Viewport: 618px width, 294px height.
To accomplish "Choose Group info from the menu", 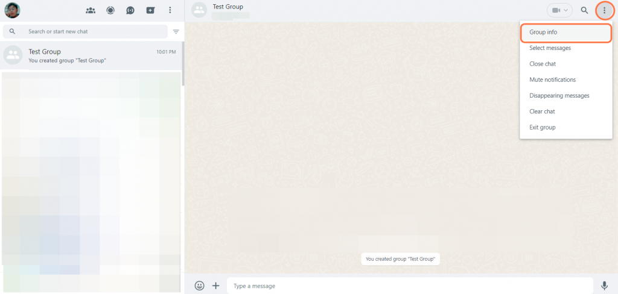I will (566, 33).
